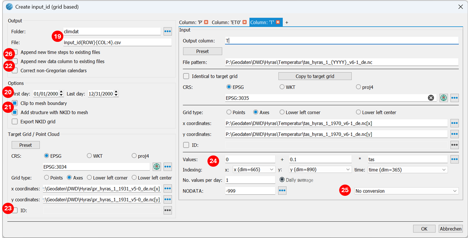The width and height of the screenshot is (468, 238).
Task: Open the No conversion dropdown
Action: (406, 191)
